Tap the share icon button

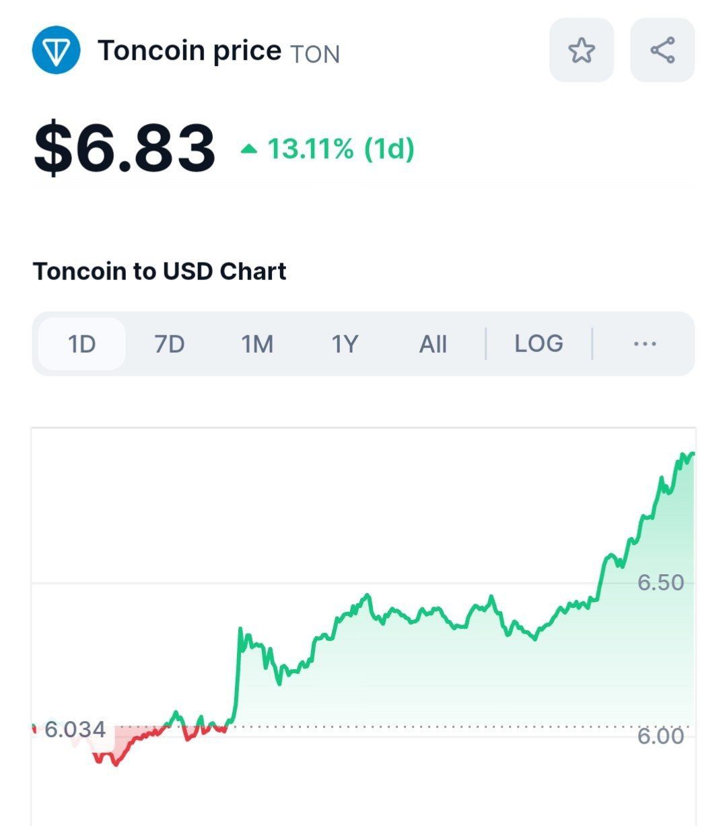662,50
